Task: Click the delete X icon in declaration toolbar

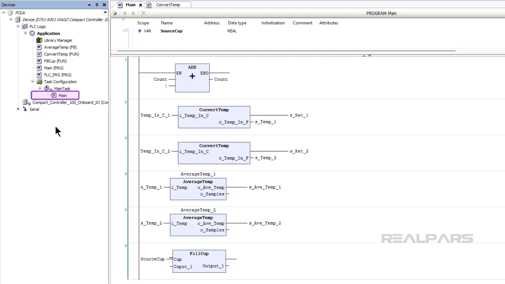Action: (144, 13)
